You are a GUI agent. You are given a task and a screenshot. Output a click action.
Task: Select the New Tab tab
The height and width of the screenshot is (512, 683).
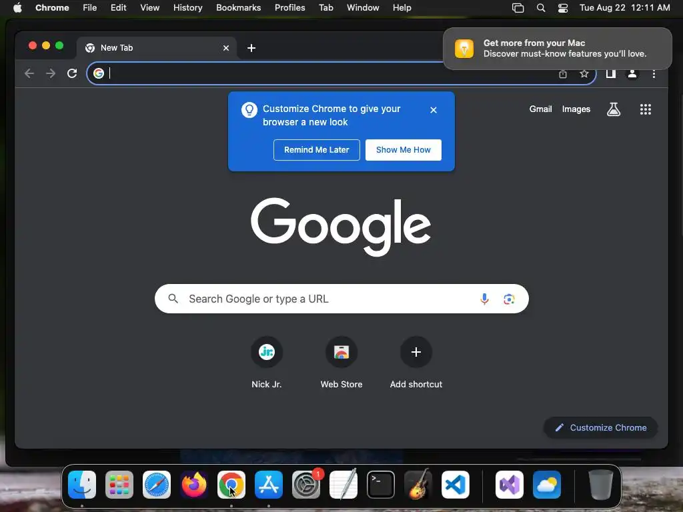click(156, 48)
